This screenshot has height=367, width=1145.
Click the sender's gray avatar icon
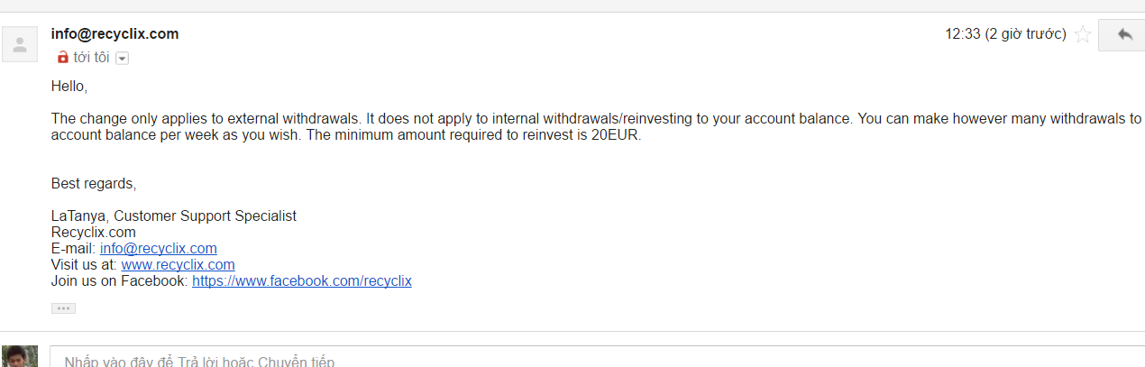pyautogui.click(x=20, y=43)
